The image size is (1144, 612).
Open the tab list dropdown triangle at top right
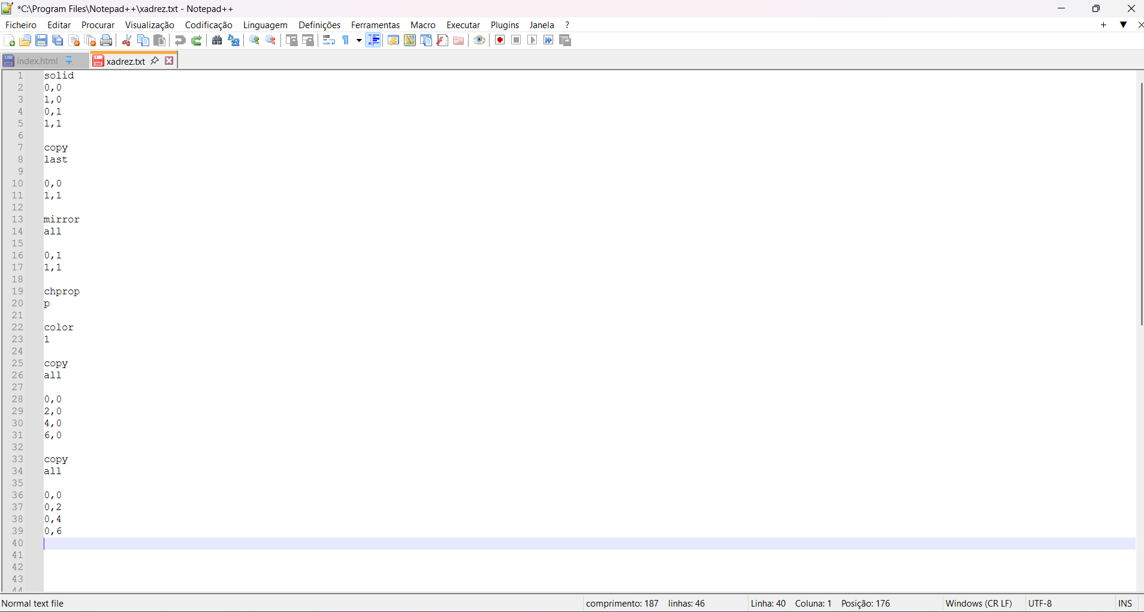(1123, 25)
